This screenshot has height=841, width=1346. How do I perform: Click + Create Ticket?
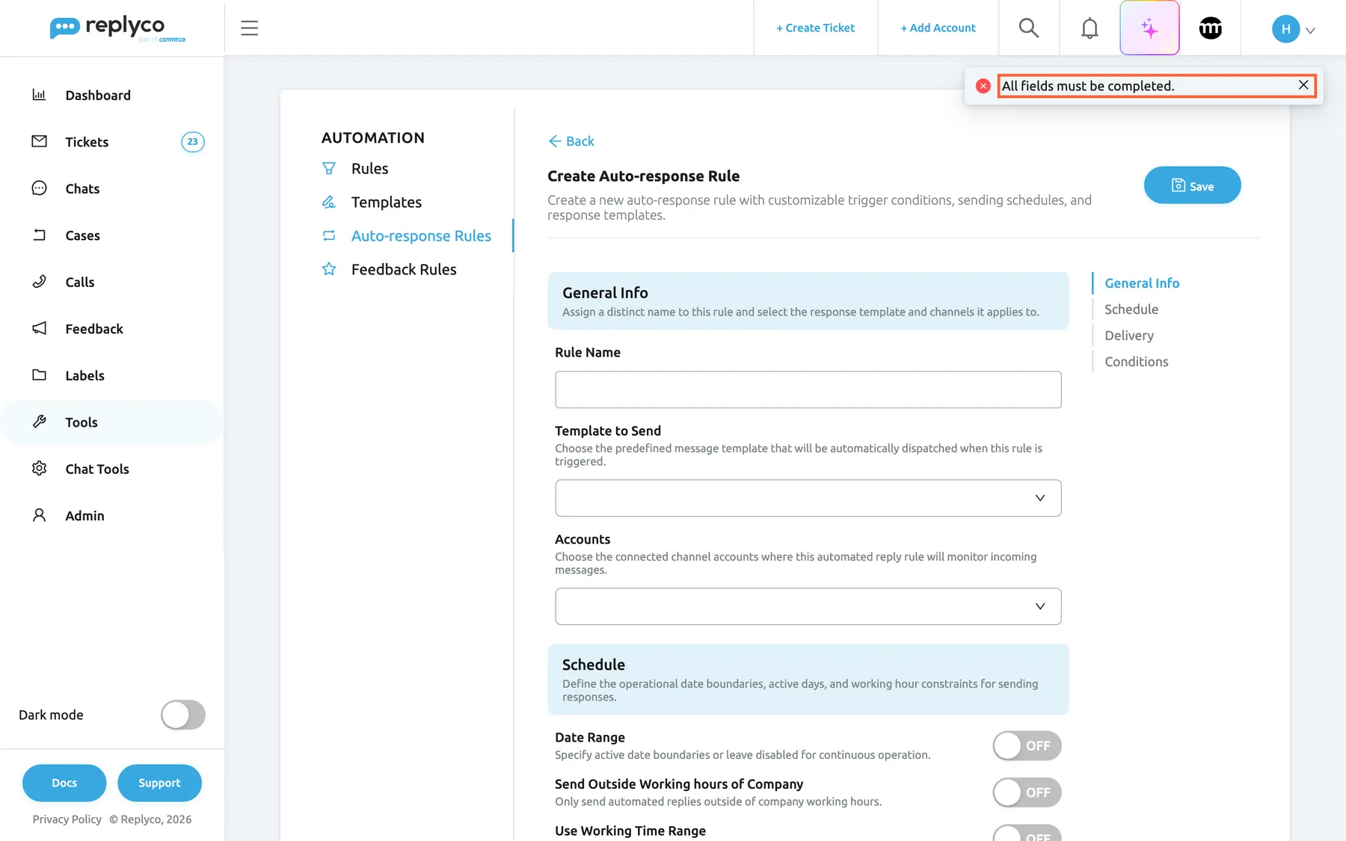[815, 28]
